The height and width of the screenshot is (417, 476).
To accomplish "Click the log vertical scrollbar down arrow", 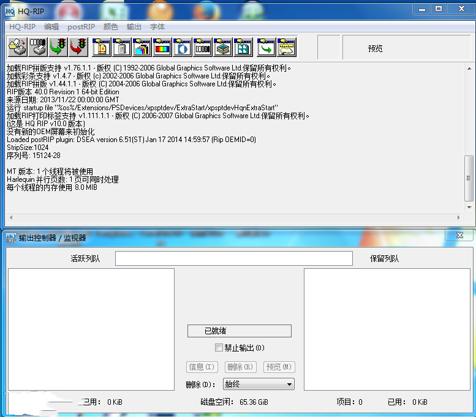I will [x=469, y=208].
